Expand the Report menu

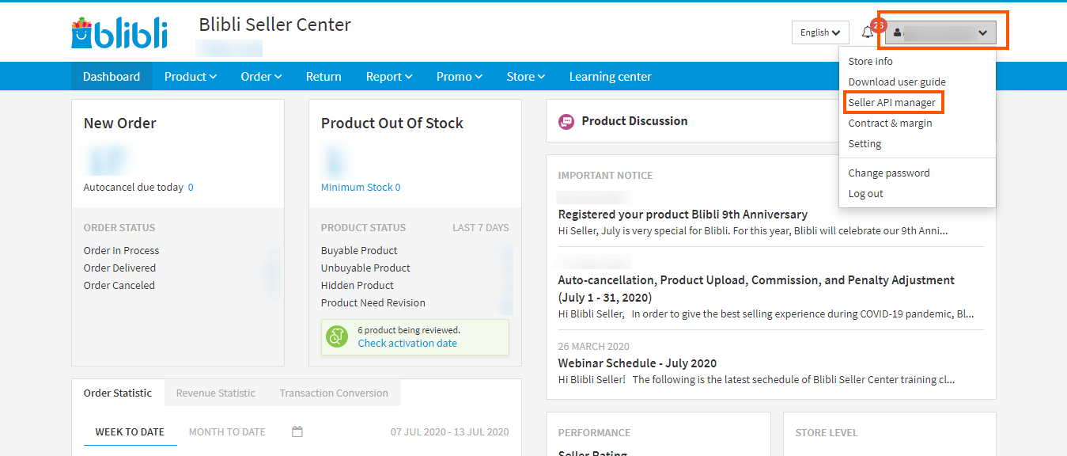(388, 77)
